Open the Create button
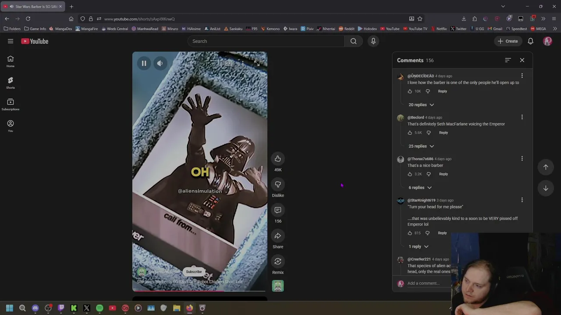The height and width of the screenshot is (315, 561). (x=508, y=41)
